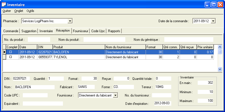Open the Fournisseur combo box in details
Image resolution: width=225 pixels, height=112 pixels.
click(116, 95)
